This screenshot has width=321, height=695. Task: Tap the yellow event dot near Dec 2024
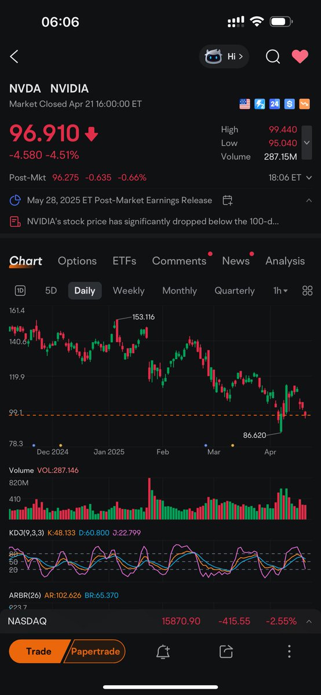pos(60,445)
